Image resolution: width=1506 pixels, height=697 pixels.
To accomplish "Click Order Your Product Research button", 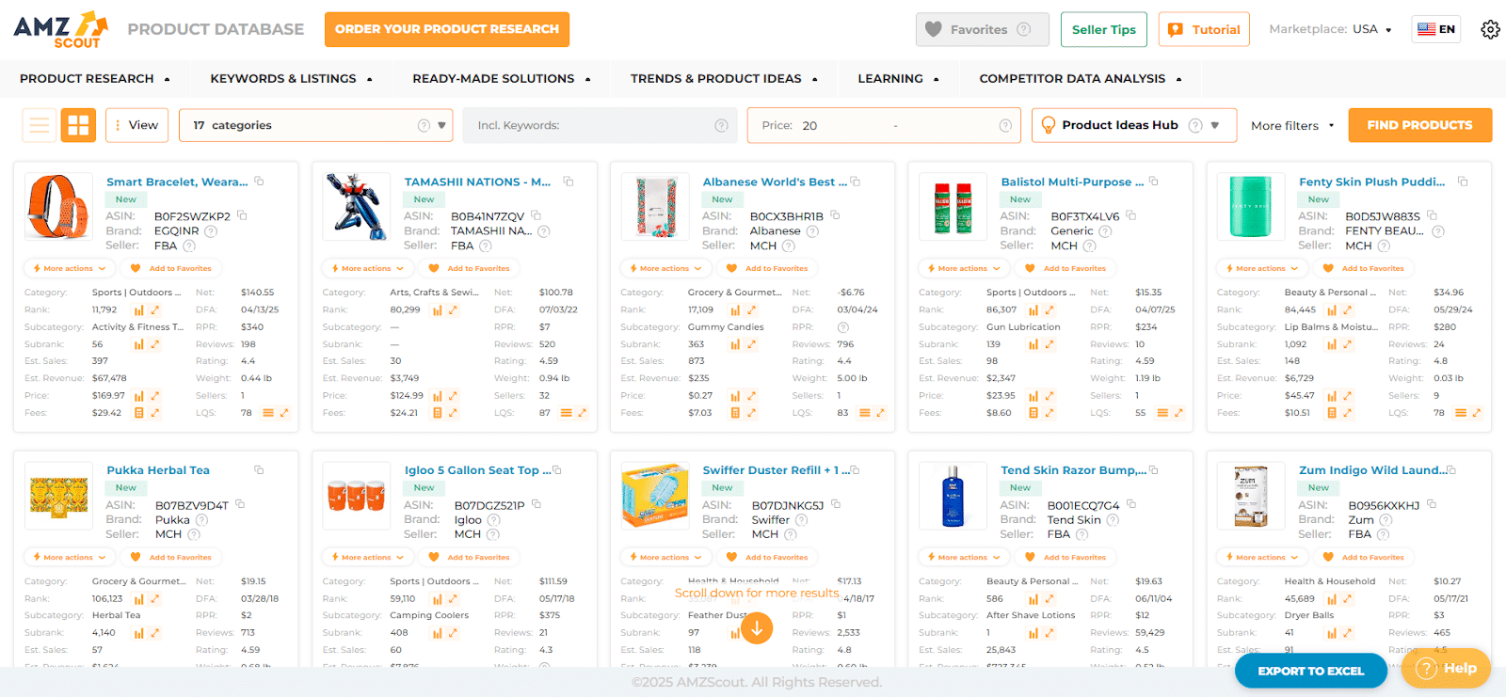I will [x=447, y=29].
